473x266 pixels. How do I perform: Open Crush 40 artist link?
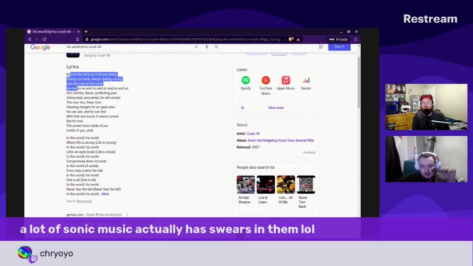[253, 133]
